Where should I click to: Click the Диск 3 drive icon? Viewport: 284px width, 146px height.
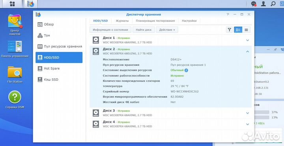96,113
